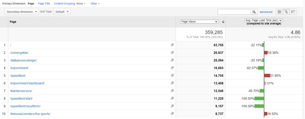Select the comparison view icon
Screen dimensions: 305x119
[x=286, y=12]
